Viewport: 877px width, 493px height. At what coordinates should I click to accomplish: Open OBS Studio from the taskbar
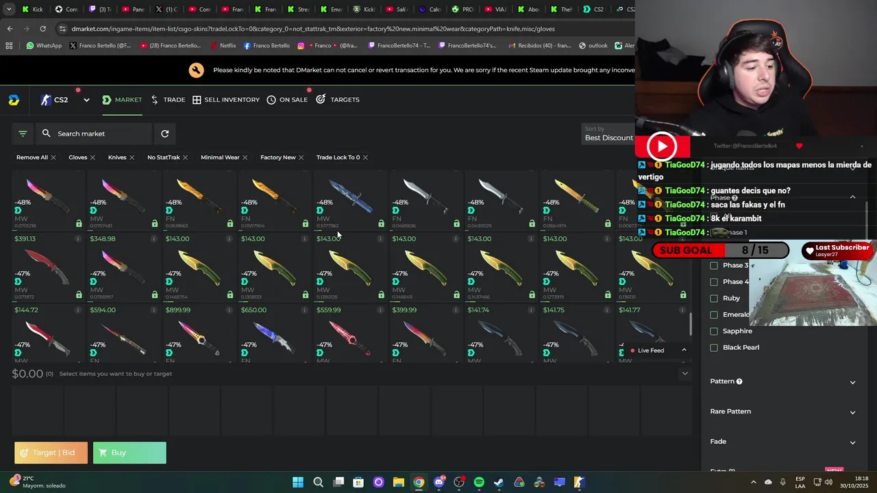click(x=459, y=482)
